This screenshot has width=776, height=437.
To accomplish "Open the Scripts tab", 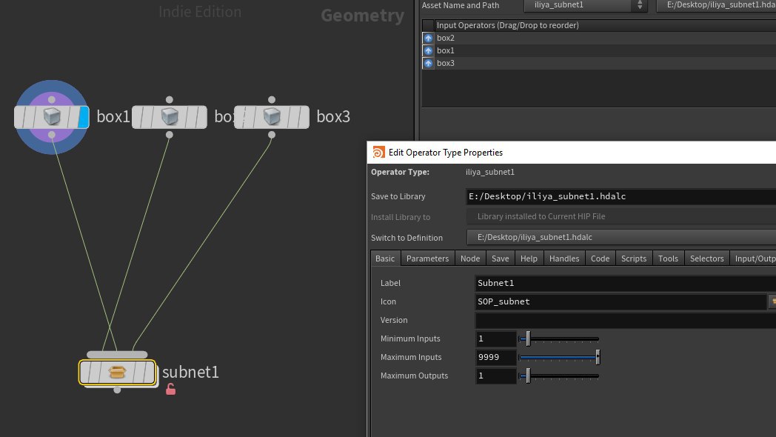I will click(634, 258).
